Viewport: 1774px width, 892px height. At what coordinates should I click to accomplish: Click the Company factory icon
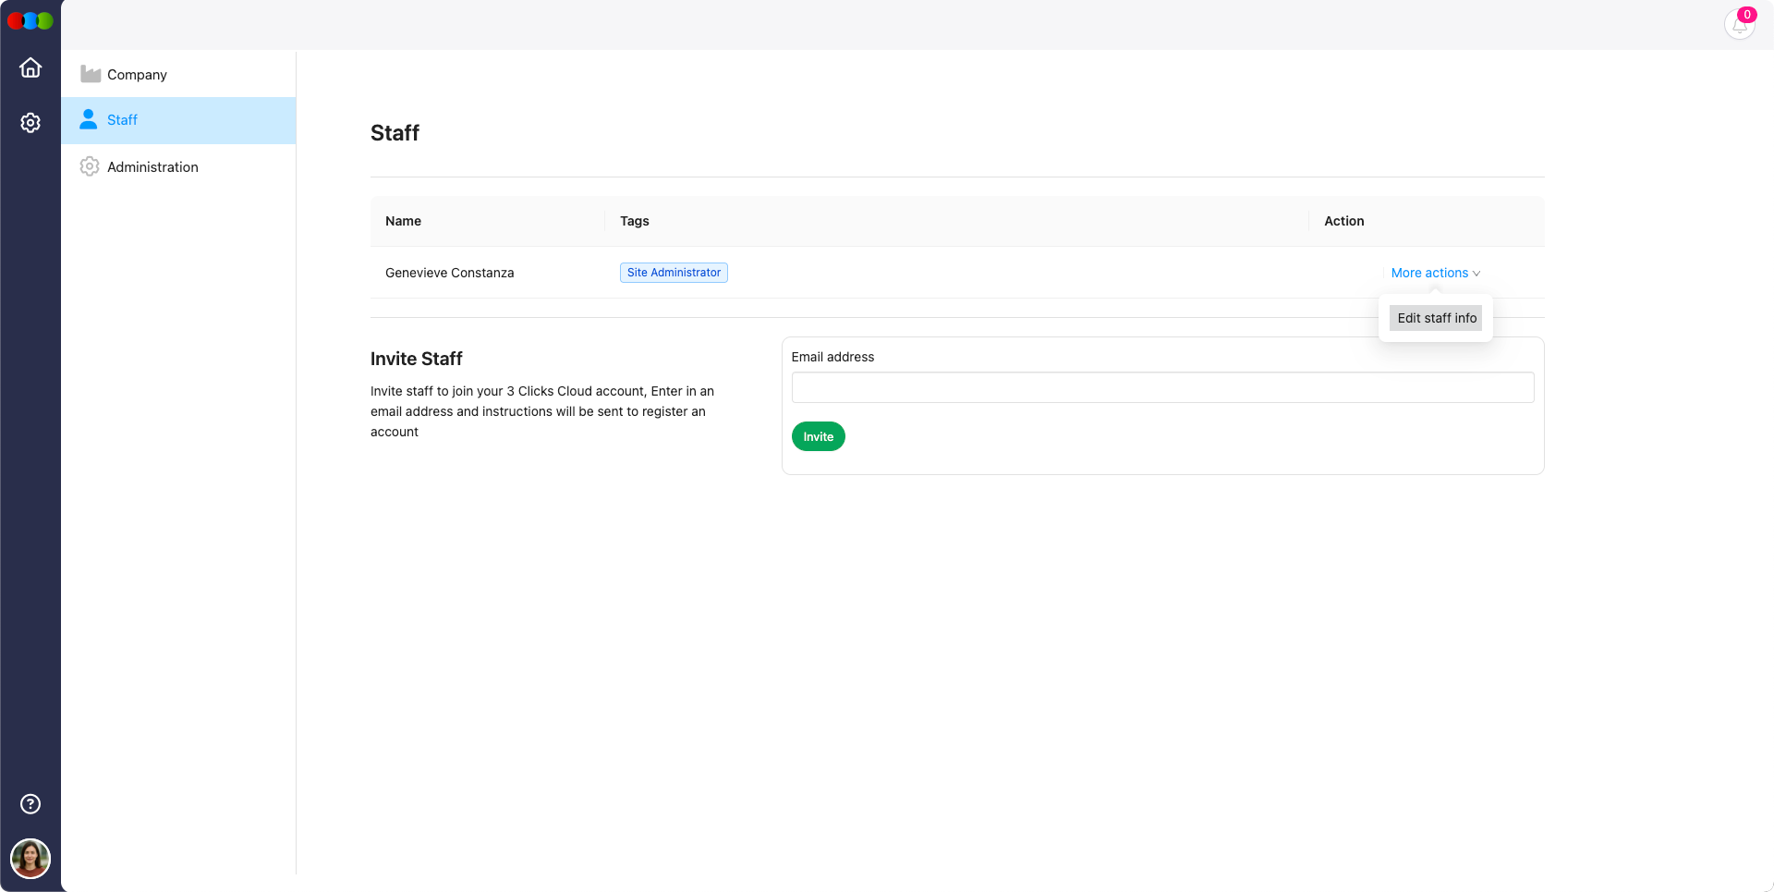point(90,75)
